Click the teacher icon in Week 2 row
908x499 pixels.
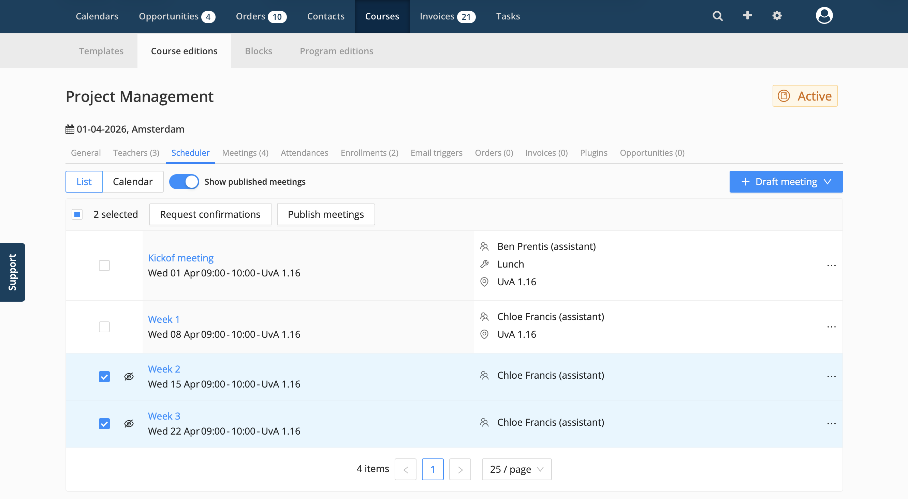click(x=484, y=375)
